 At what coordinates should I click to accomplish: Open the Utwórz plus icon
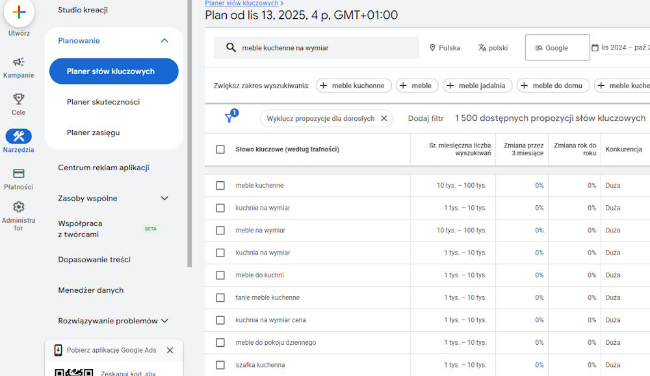19,13
